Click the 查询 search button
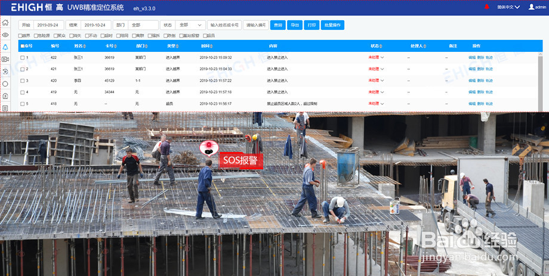 278,25
